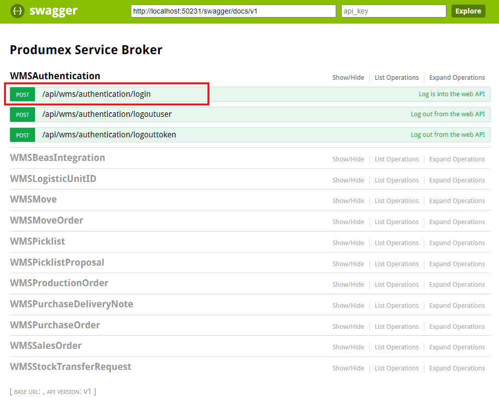The width and height of the screenshot is (499, 401).
Task: Click Expand Operations for WMSPurchaseOrder
Action: tap(457, 327)
